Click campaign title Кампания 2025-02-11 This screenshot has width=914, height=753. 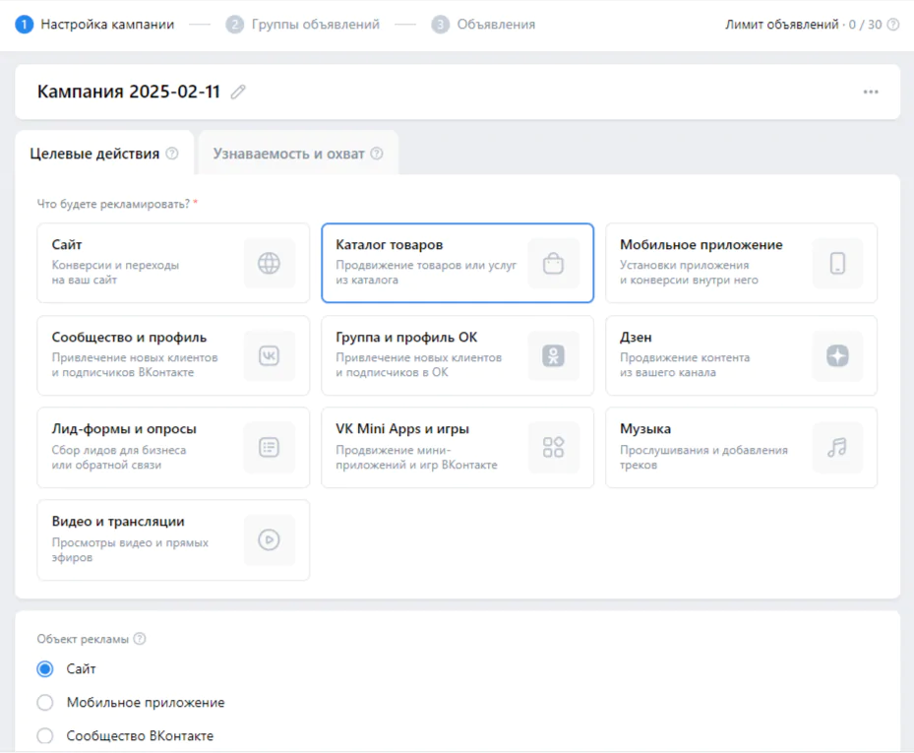point(128,92)
